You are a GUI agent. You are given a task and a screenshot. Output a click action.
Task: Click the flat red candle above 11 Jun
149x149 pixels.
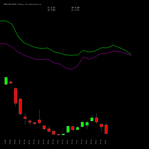point(58,135)
